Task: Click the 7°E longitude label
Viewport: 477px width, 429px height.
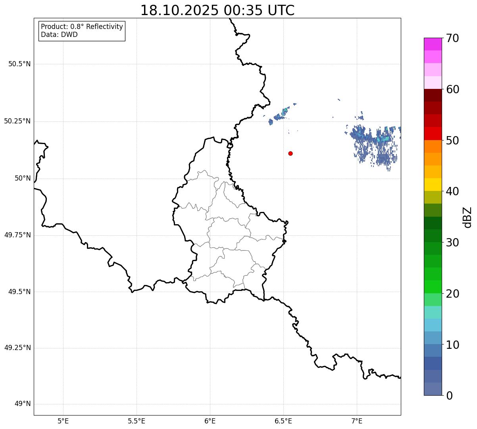Action: [357, 421]
